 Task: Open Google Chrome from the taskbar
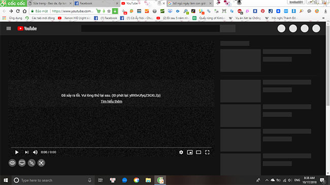(x=137, y=180)
